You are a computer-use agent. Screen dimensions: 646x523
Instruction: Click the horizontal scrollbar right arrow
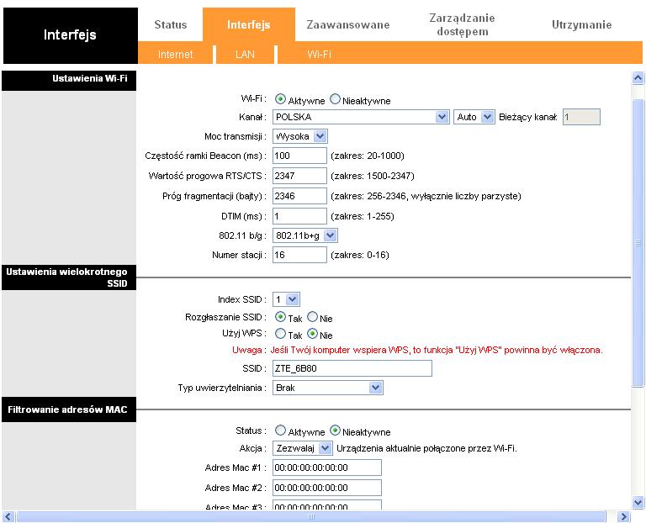(x=624, y=516)
